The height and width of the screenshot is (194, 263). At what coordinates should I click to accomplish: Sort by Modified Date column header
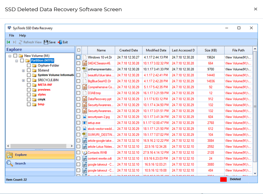(156, 50)
